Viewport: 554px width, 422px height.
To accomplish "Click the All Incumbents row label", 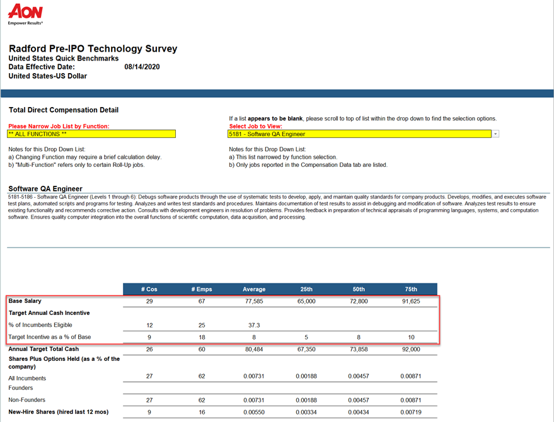I will tap(27, 378).
